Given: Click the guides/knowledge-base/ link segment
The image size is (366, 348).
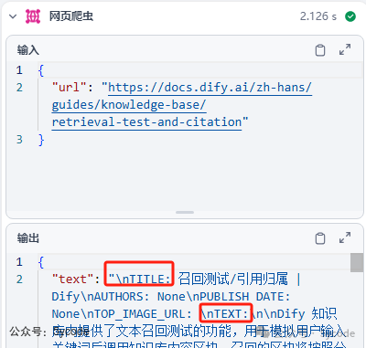Looking at the screenshot, I should [129, 105].
